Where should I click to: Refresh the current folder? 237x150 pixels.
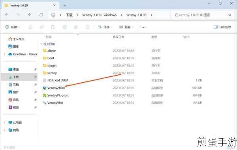[x=41, y=15]
